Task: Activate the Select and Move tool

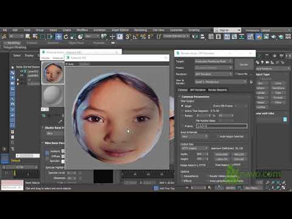Action: pyautogui.click(x=58, y=36)
